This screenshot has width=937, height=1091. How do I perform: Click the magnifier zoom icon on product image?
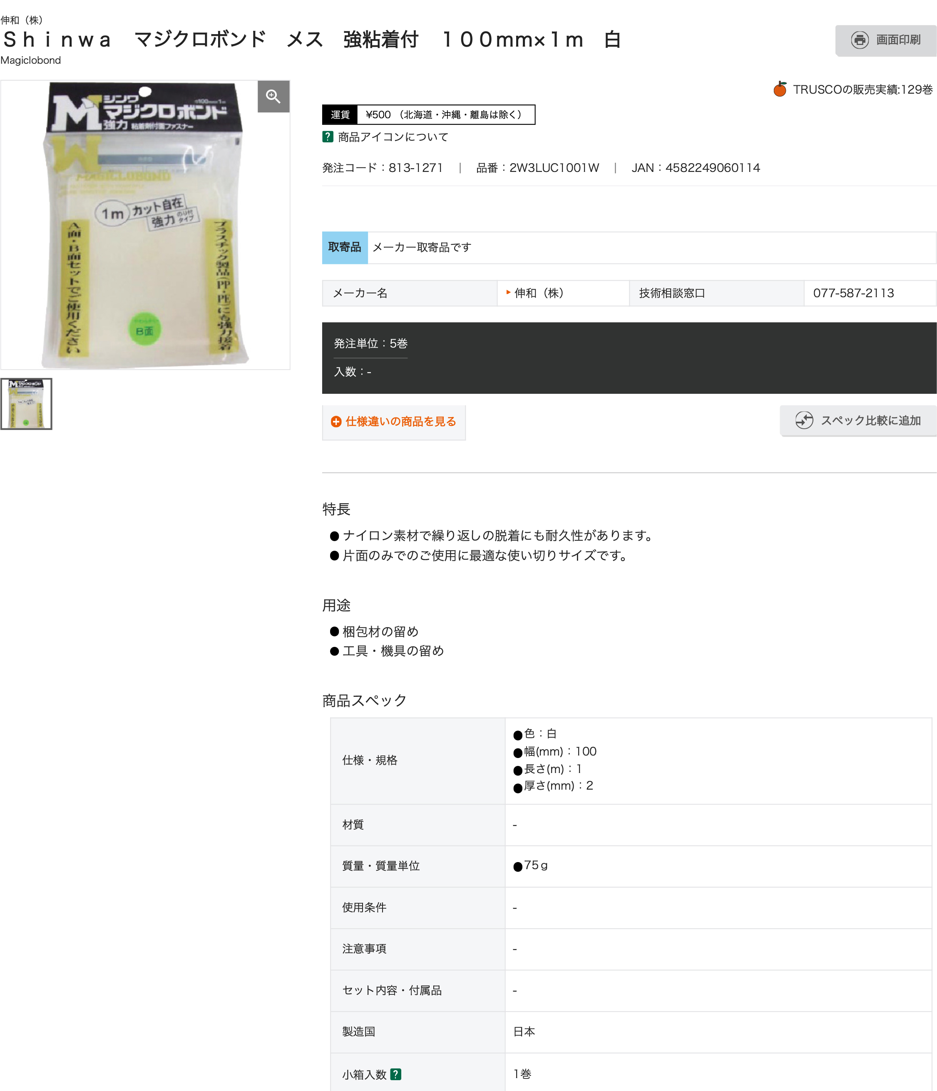(x=273, y=96)
